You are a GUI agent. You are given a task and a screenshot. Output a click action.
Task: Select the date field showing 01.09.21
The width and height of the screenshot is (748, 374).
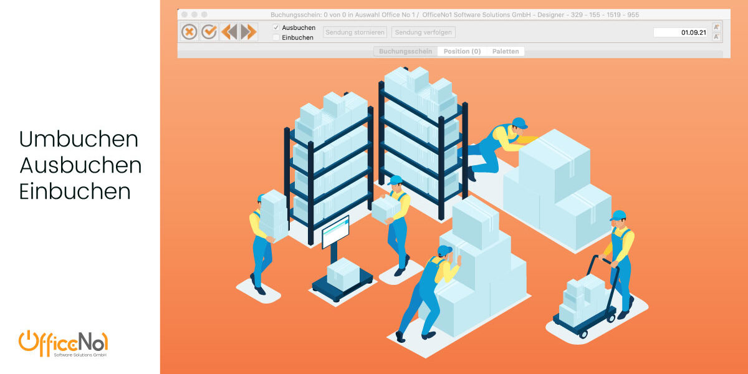tap(681, 32)
